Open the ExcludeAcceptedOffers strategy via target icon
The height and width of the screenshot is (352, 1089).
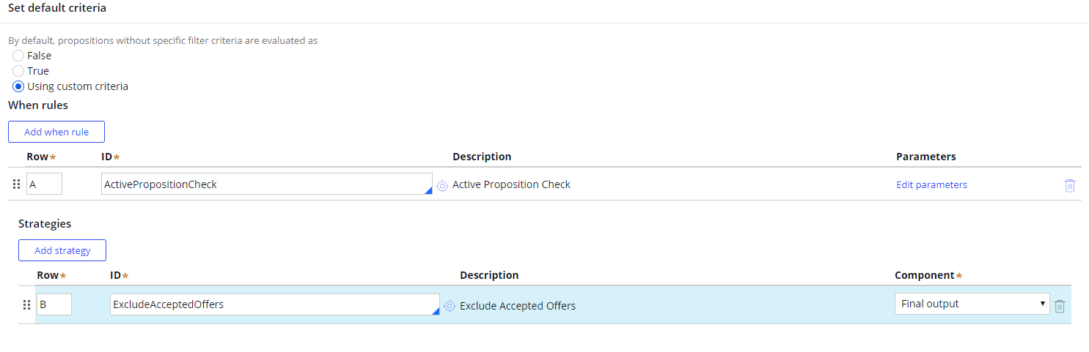450,306
